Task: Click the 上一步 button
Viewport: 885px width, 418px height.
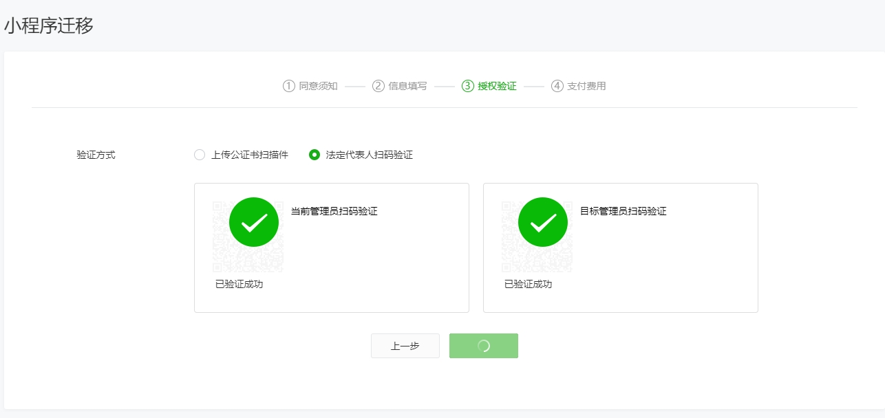Action: (x=405, y=346)
